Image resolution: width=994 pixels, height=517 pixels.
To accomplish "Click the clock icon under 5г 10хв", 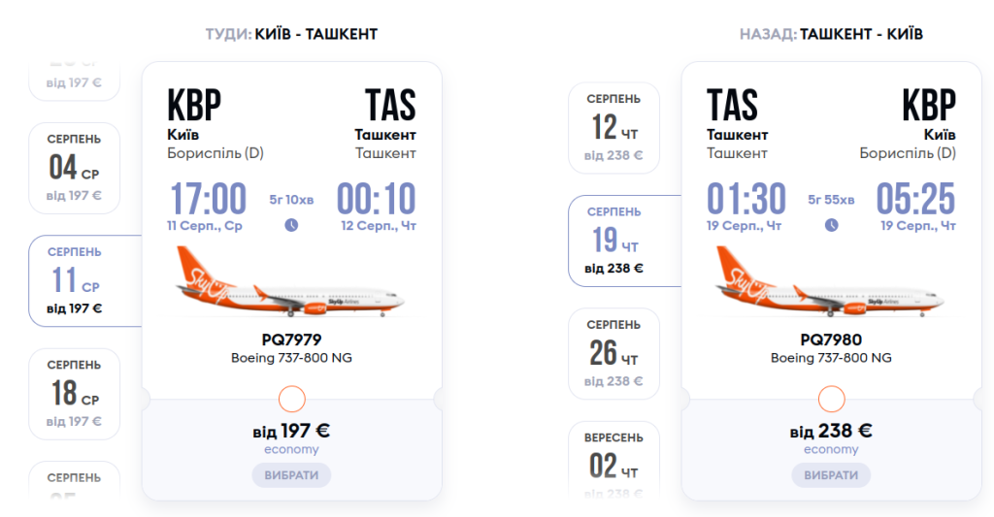I will pos(291,225).
